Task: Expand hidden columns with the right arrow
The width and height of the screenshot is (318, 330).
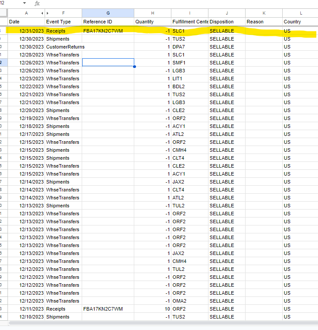Action: tap(47, 13)
